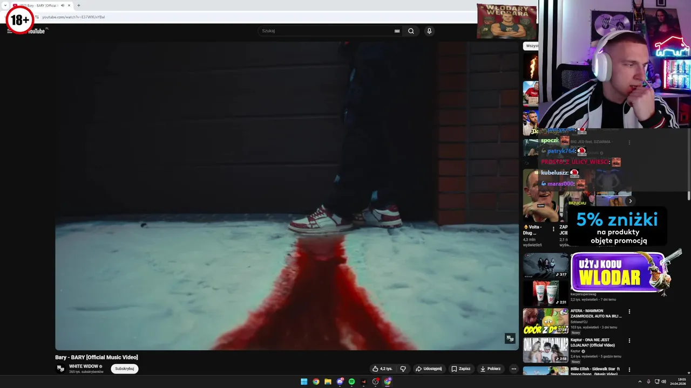The height and width of the screenshot is (388, 691).
Task: Open the SzklanaY2J channel name
Action: click(579, 322)
